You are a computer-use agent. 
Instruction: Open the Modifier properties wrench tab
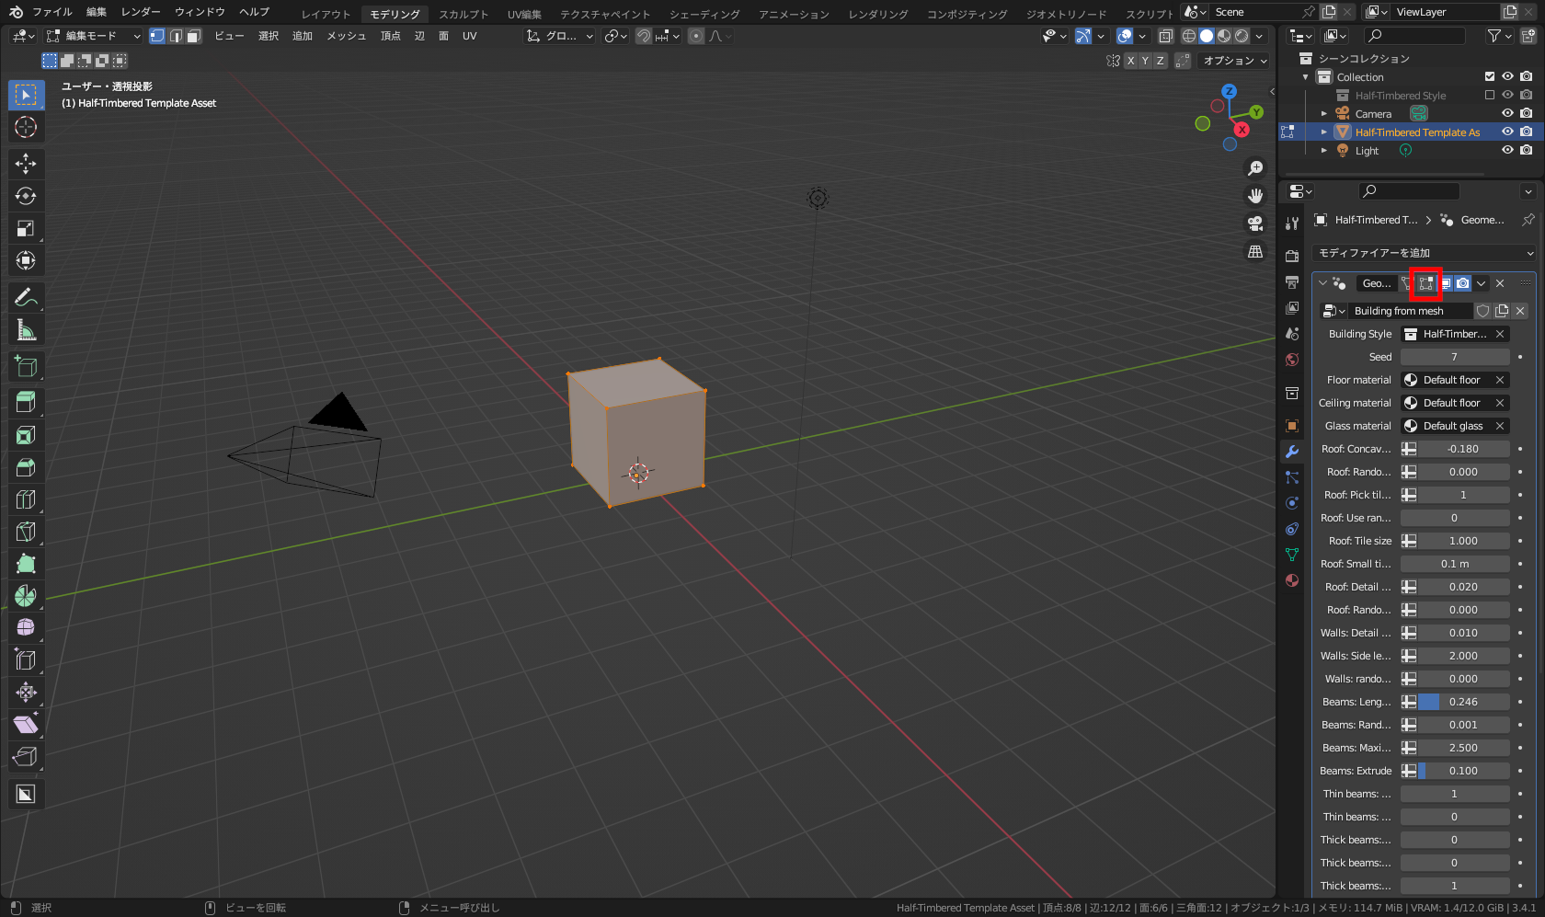click(x=1291, y=452)
